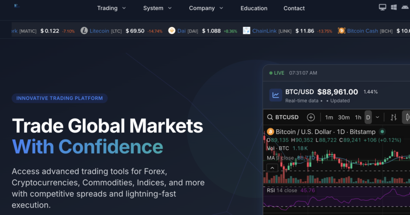Screen dimensions: 410x215
Task: Click the 1.44% change value
Action: [x=370, y=92]
